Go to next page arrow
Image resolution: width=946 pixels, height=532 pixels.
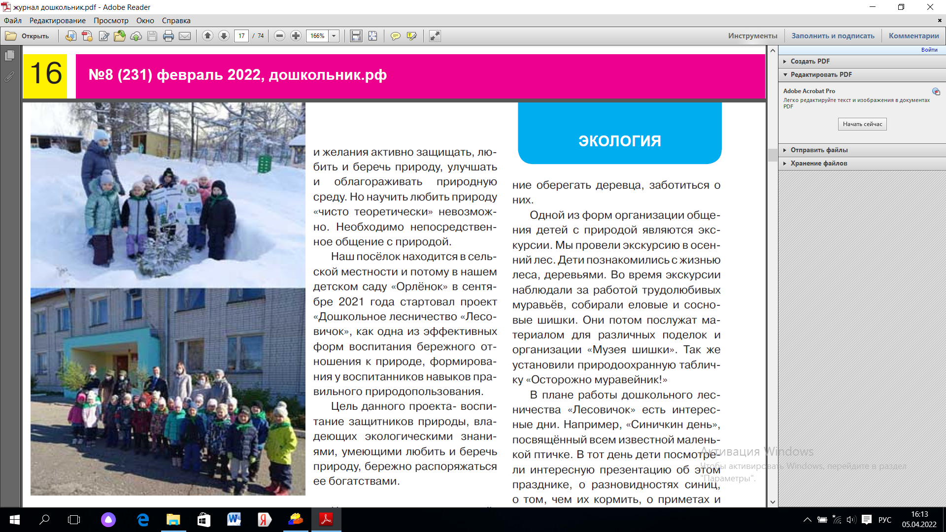click(x=224, y=36)
